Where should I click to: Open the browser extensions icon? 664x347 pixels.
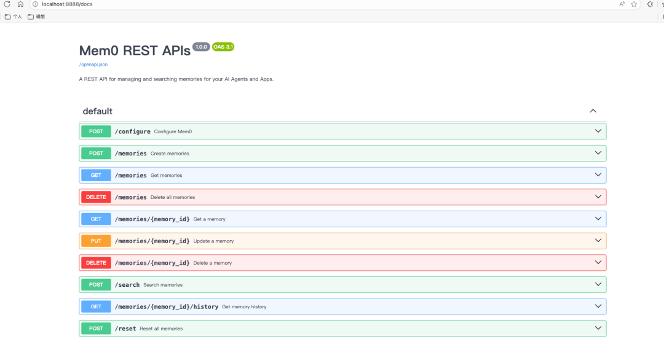[650, 4]
